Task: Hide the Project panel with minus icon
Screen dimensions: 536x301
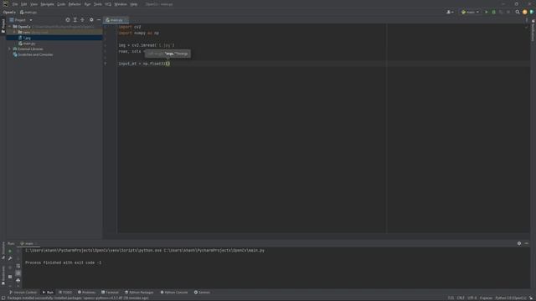Action: click(x=99, y=20)
